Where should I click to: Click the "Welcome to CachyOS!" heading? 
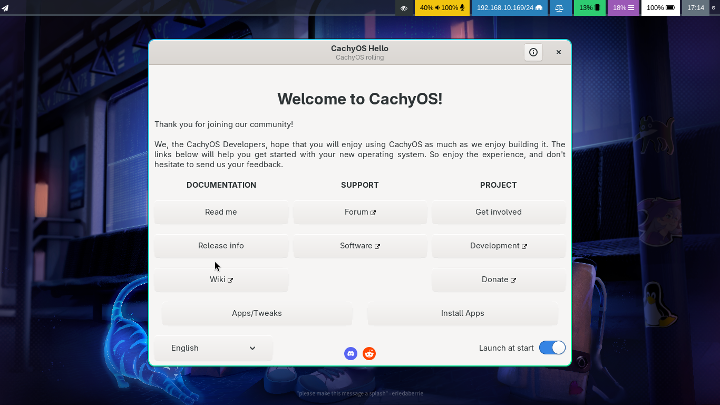[x=360, y=99]
